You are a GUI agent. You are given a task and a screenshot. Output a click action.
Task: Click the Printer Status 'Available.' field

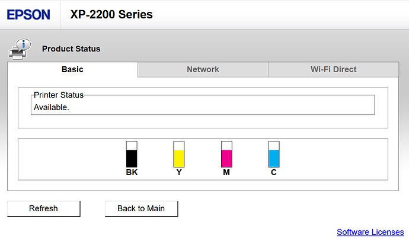pyautogui.click(x=203, y=108)
